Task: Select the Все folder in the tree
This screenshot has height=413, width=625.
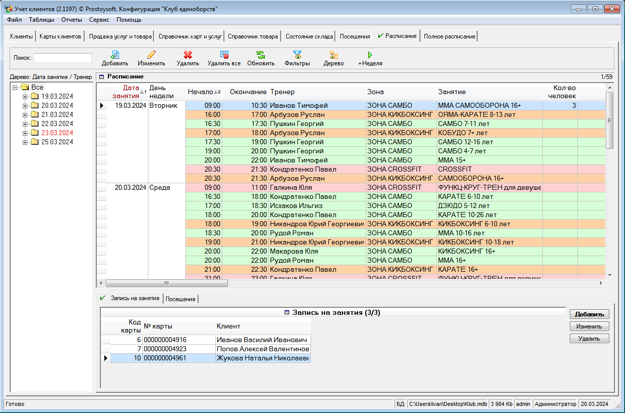Action: [37, 87]
